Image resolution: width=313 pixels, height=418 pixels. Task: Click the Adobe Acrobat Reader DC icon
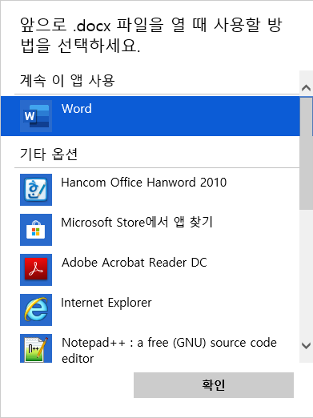36,270
